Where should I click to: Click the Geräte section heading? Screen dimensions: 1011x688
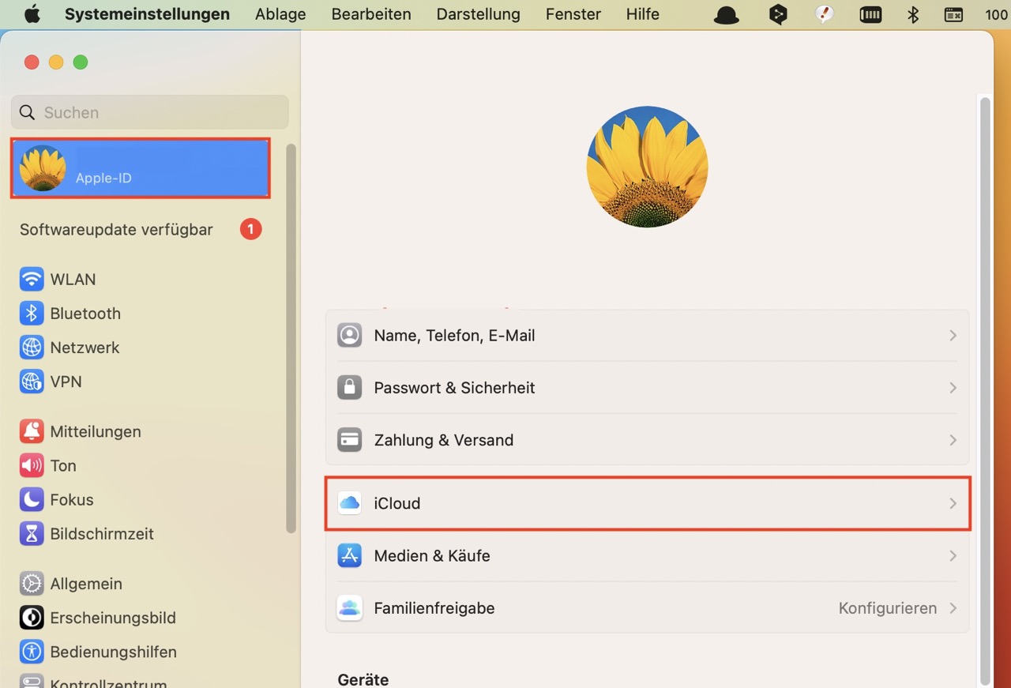pos(363,679)
